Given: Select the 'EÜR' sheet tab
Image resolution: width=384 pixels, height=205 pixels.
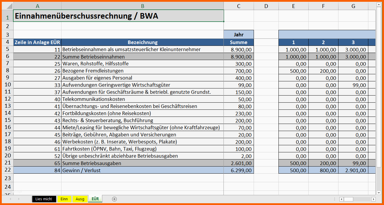Looking at the screenshot, I should [95, 199].
